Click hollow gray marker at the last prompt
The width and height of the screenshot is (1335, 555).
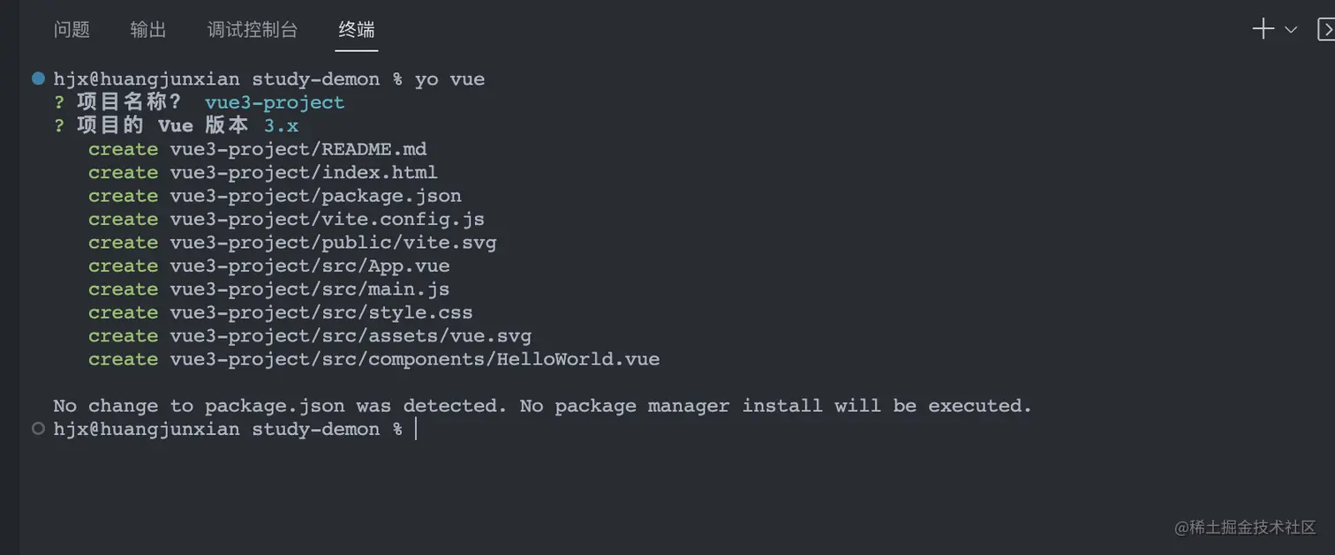tap(38, 429)
